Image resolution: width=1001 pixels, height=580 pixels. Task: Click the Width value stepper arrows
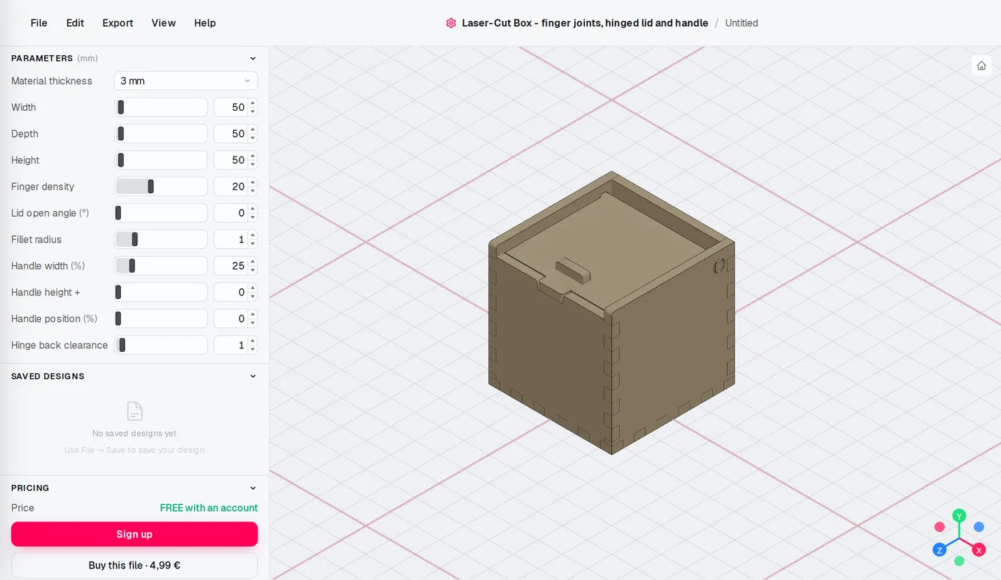click(252, 107)
